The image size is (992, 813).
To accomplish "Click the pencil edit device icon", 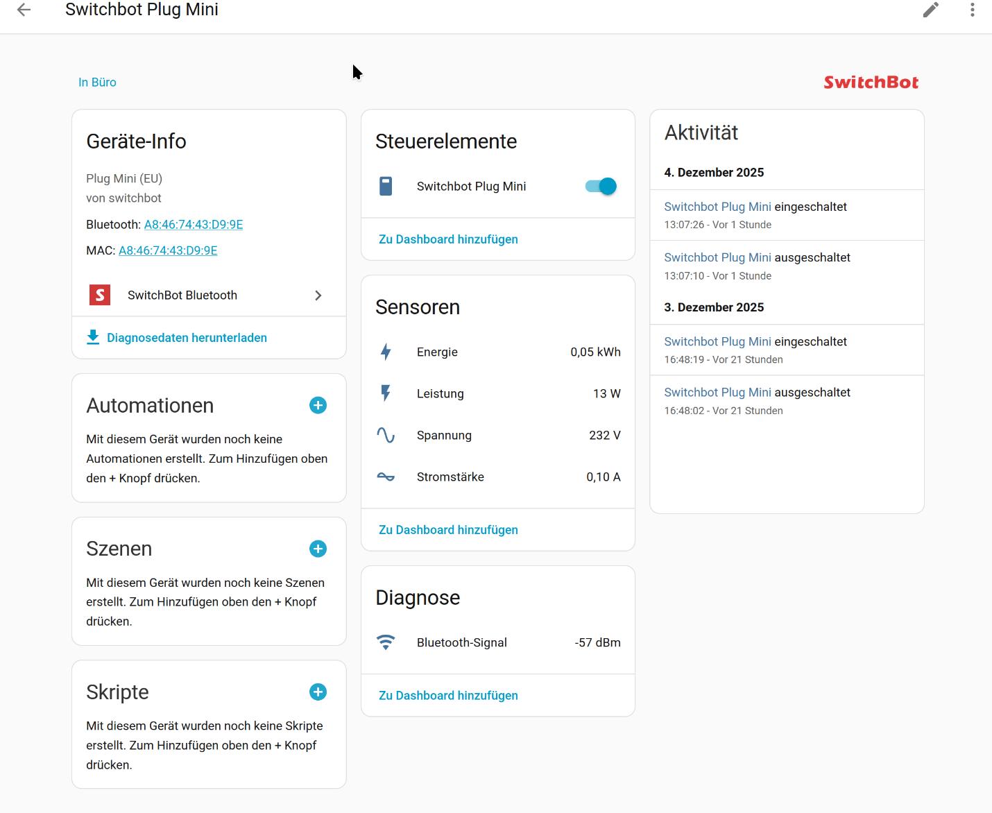I will 931,10.
